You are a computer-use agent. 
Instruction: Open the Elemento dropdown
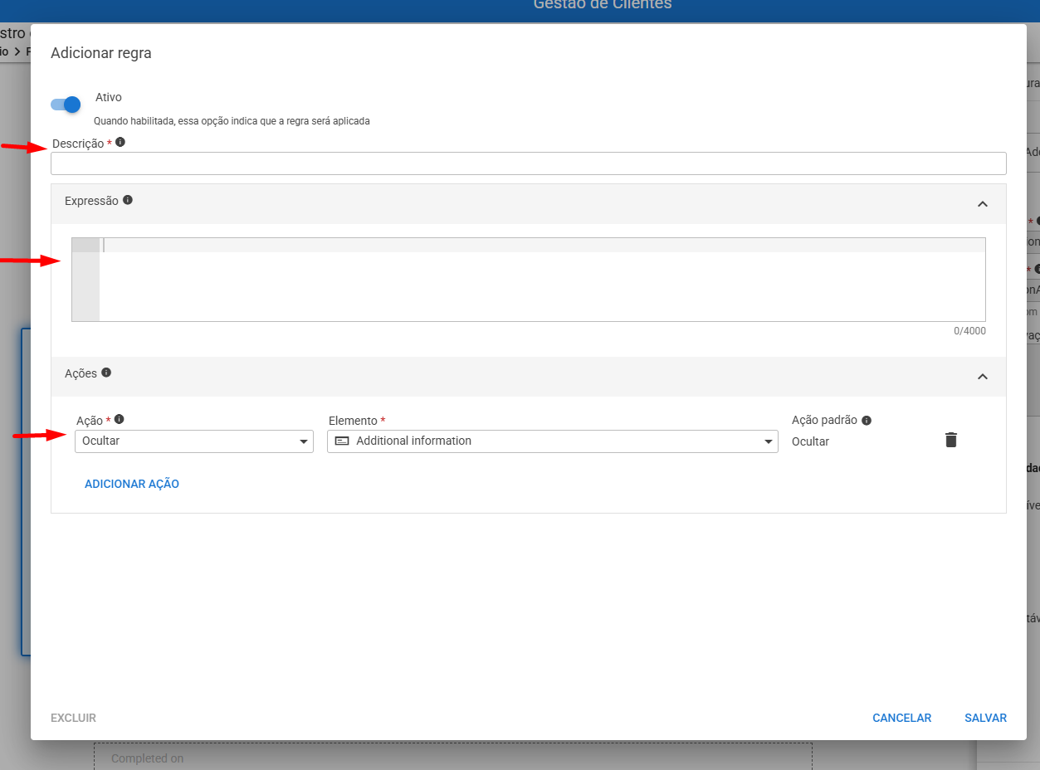coord(553,441)
